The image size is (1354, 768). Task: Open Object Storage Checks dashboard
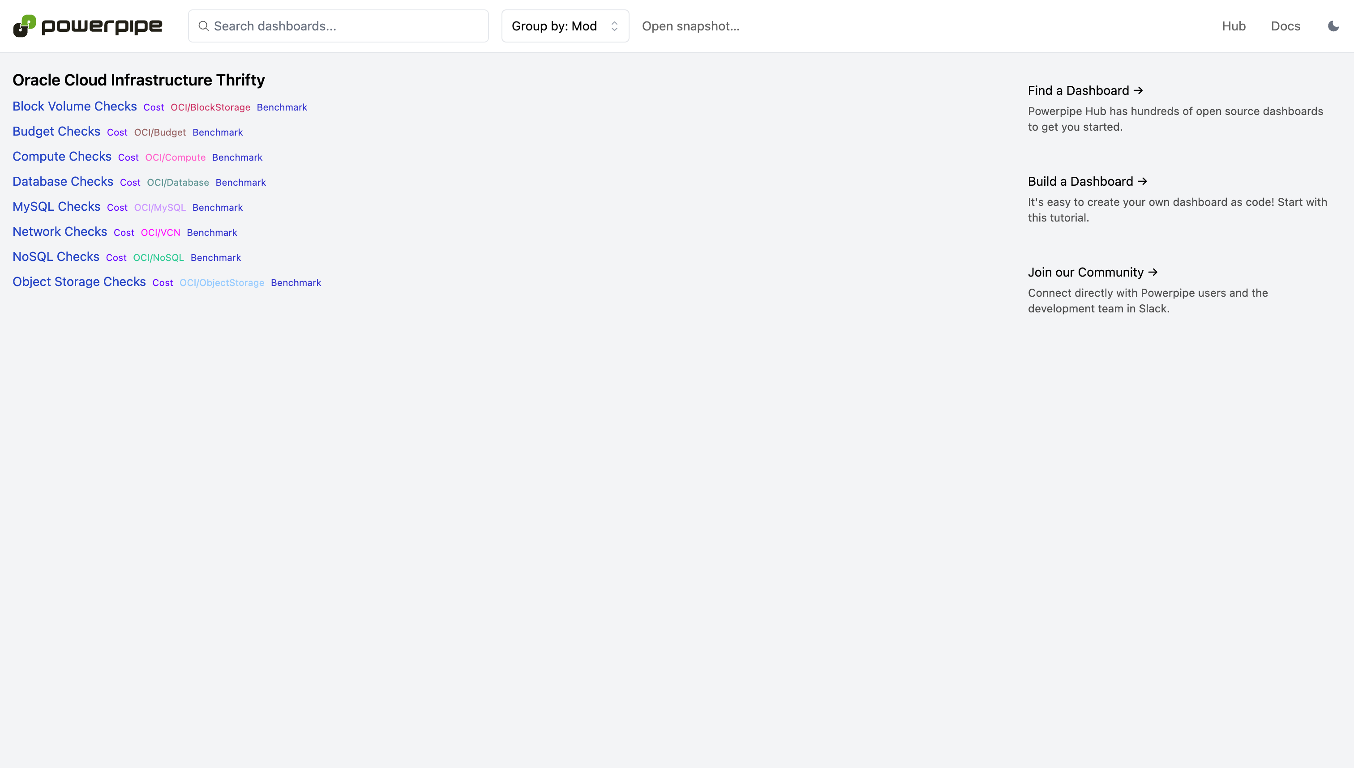[x=79, y=282]
